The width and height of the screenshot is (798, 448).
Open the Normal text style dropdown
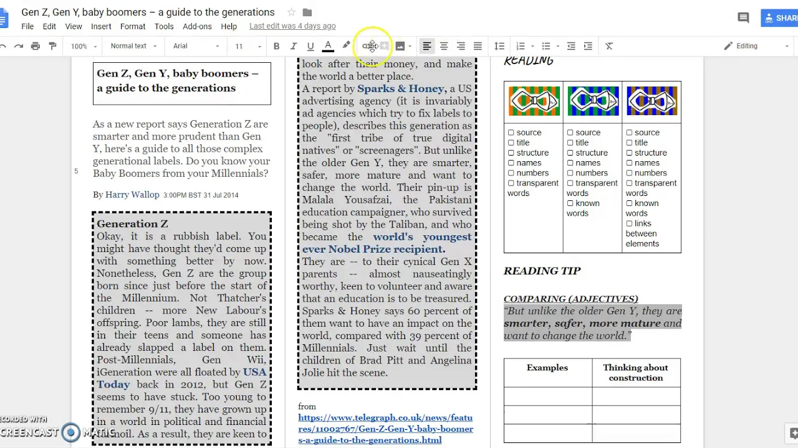(133, 46)
